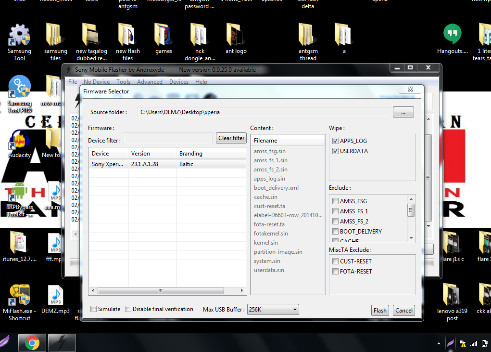Image resolution: width=491 pixels, height=352 pixels.
Task: Open the Tools menu
Action: tap(124, 81)
